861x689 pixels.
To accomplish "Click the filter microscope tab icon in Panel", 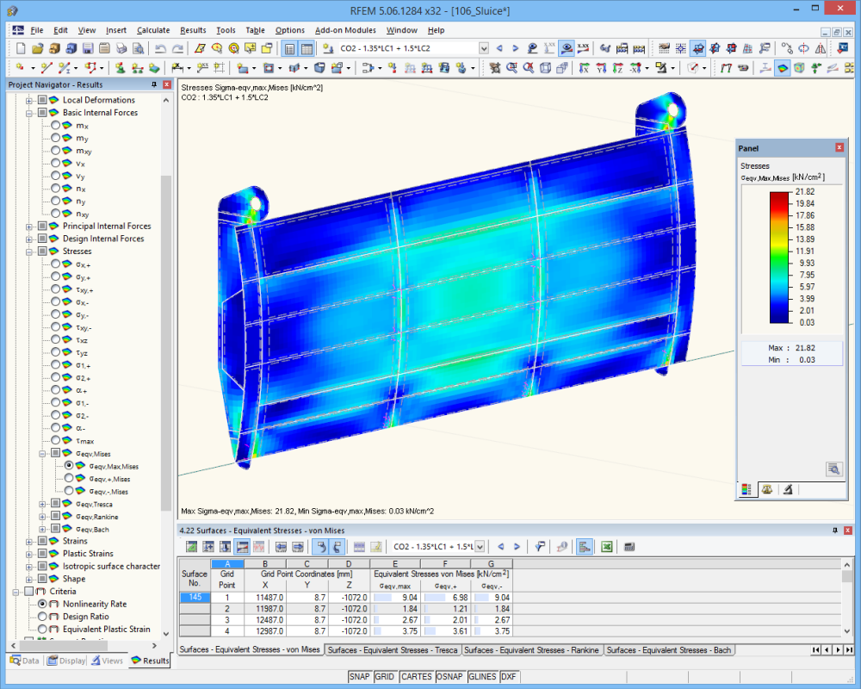I will (788, 489).
